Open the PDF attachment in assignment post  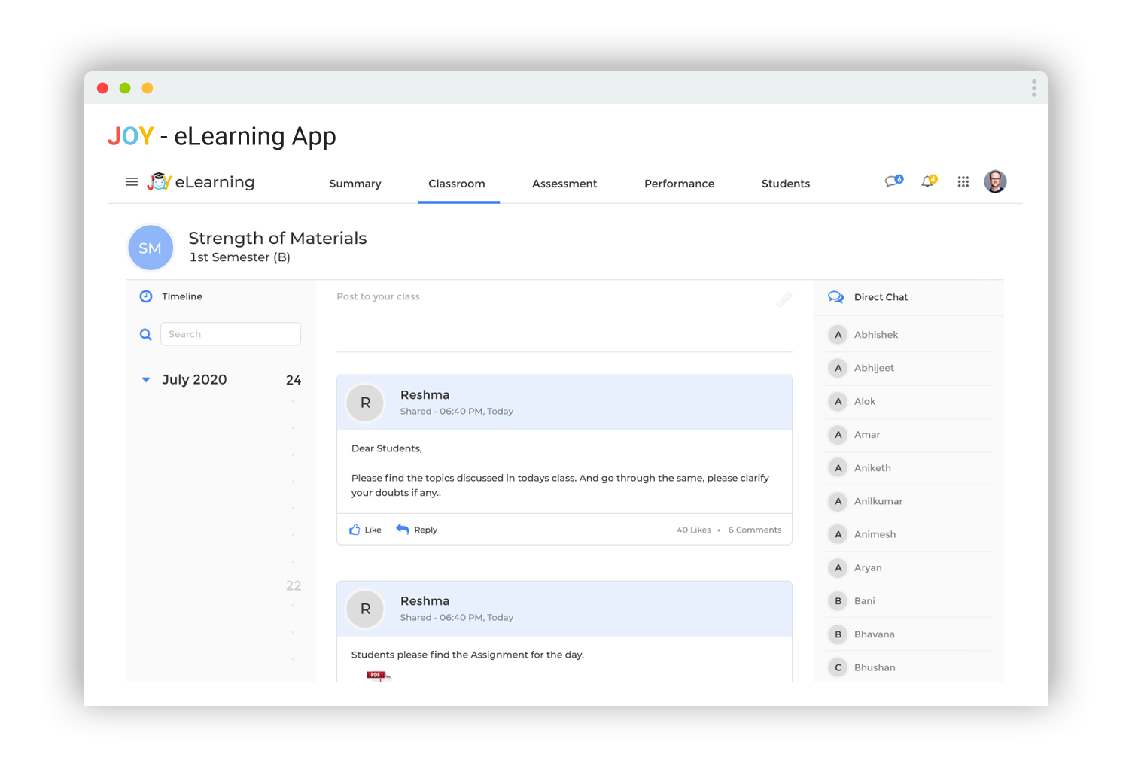pyautogui.click(x=378, y=675)
